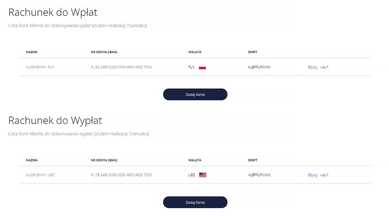Image resolution: width=389 pixels, height=218 pixels.
Task: Click the SWIFT code in the PLN row
Action: 259,67
